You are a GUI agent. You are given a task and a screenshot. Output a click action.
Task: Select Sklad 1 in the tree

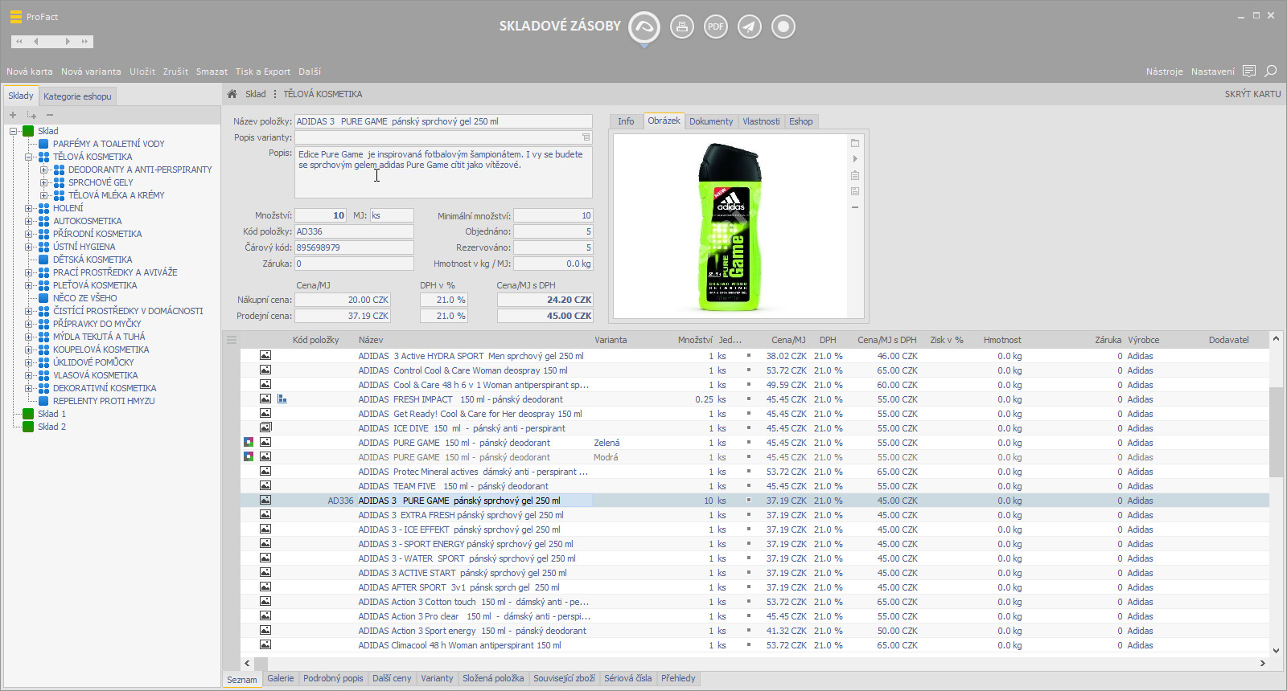(x=51, y=414)
